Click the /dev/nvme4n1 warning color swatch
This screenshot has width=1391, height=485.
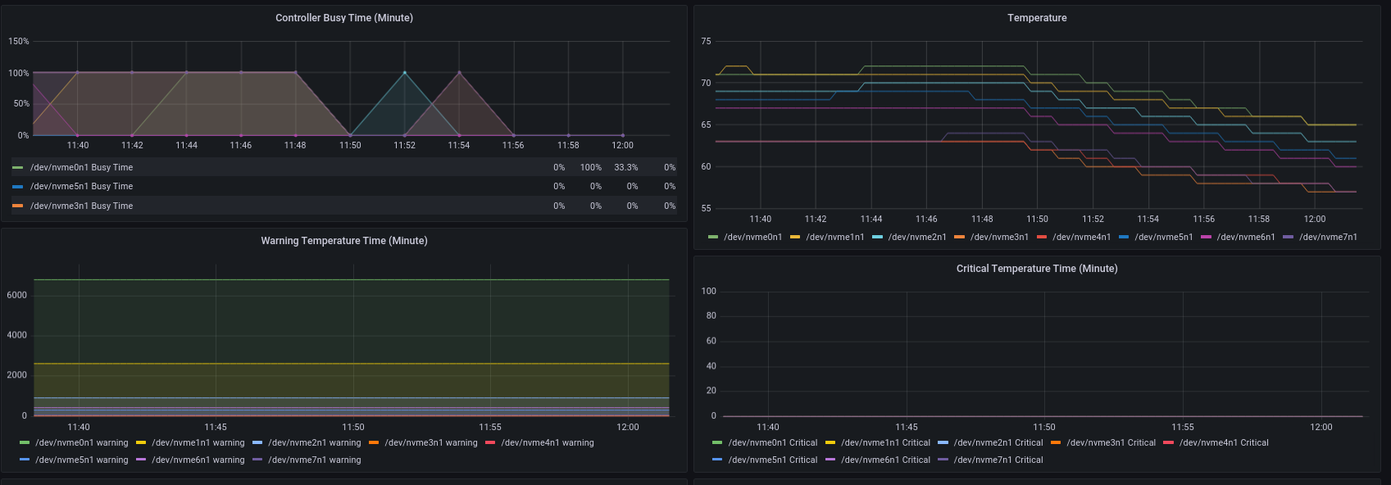pyautogui.click(x=490, y=443)
